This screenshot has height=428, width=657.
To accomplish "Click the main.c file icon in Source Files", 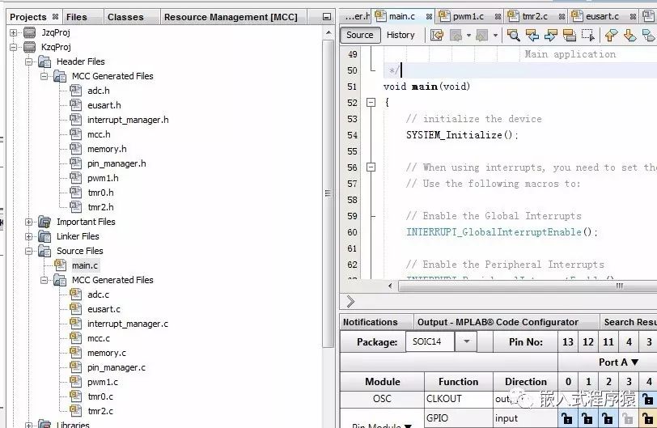I will coord(60,265).
